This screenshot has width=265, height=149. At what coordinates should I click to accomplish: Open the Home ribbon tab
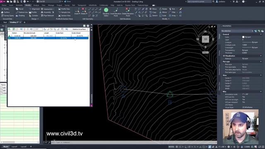(x=4, y=5)
